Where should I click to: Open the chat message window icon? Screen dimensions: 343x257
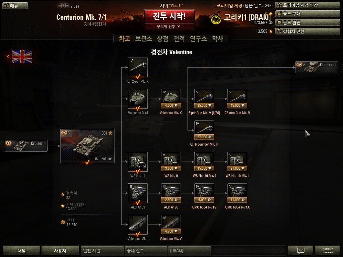point(301,250)
